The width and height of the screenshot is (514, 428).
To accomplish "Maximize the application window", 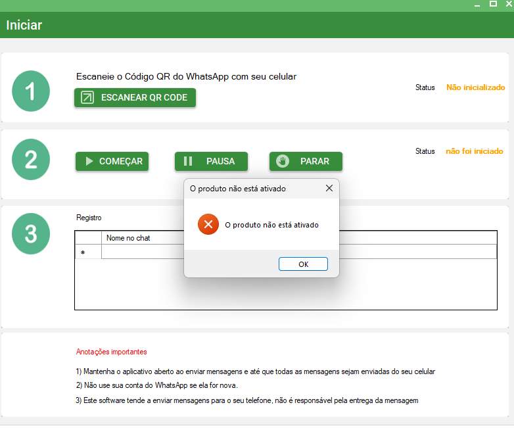I will click(x=493, y=4).
